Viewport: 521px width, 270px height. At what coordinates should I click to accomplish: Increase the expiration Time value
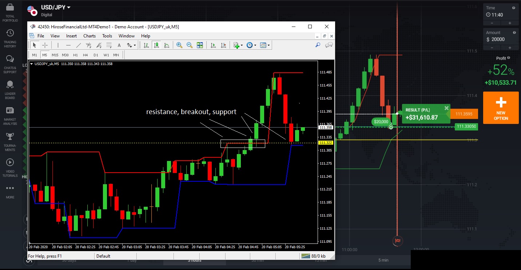click(x=510, y=23)
